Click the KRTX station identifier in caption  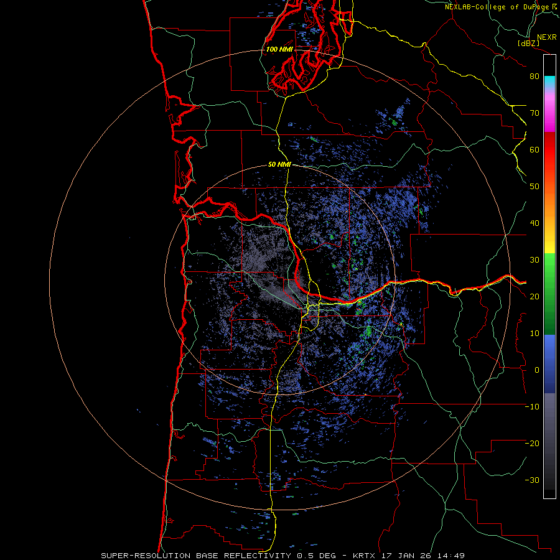[x=364, y=556]
